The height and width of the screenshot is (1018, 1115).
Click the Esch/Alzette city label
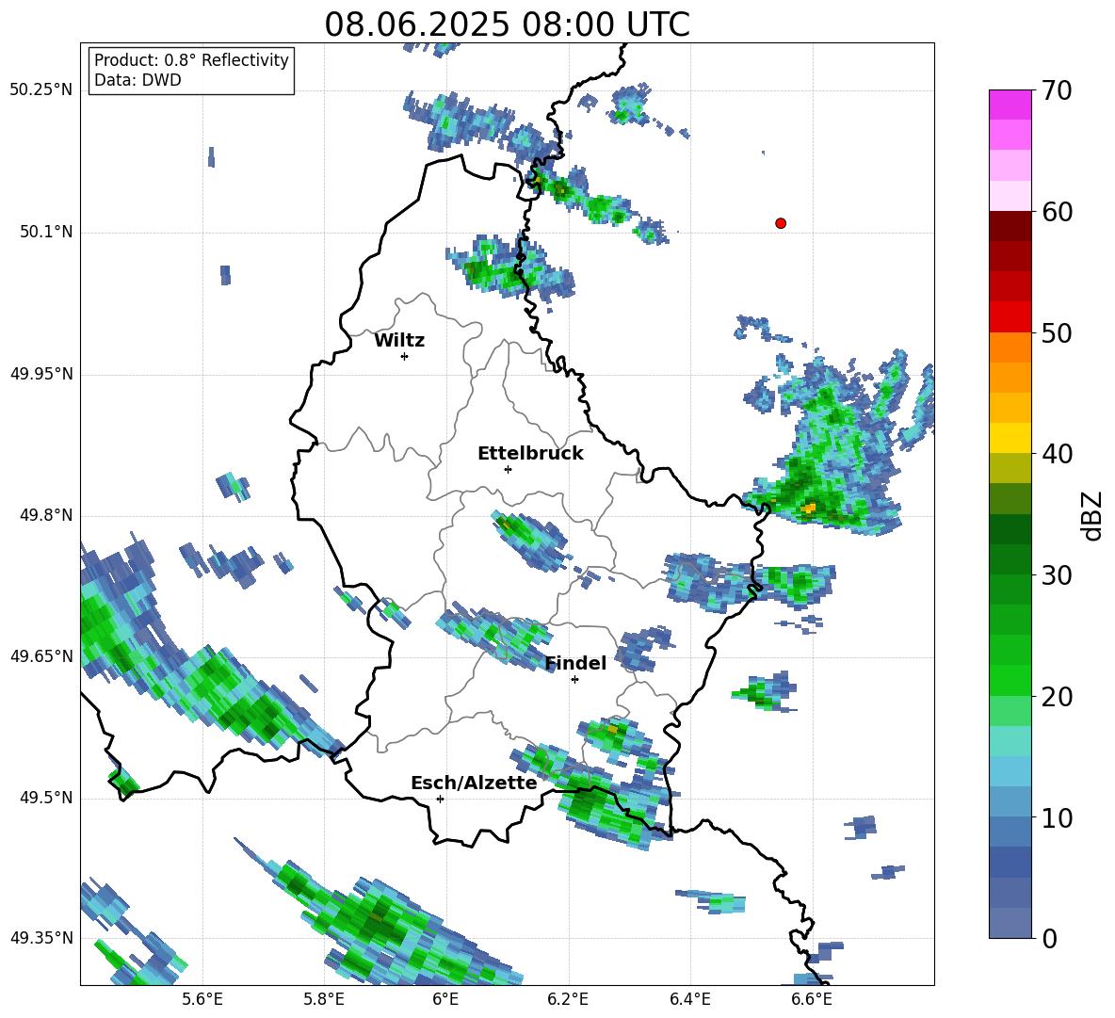point(475,784)
